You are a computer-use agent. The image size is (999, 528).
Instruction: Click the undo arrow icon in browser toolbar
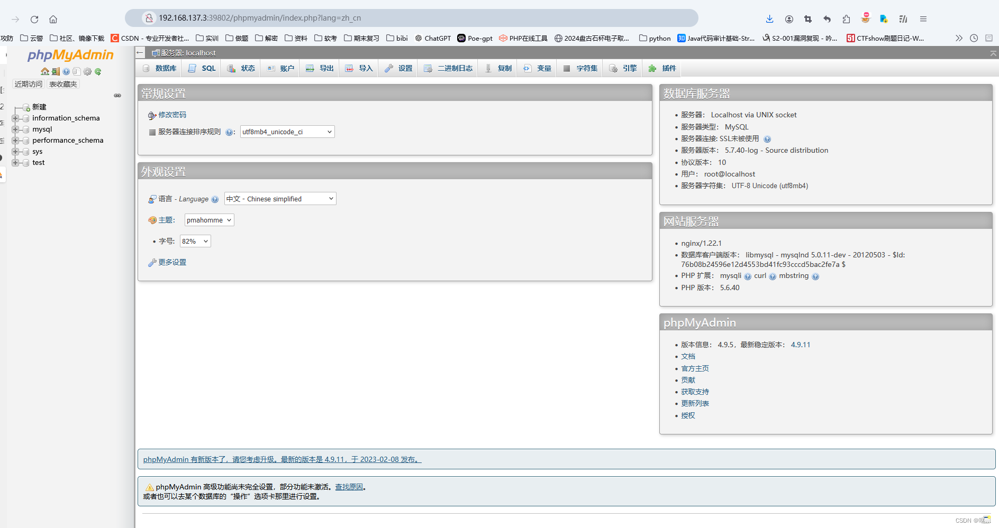(827, 19)
